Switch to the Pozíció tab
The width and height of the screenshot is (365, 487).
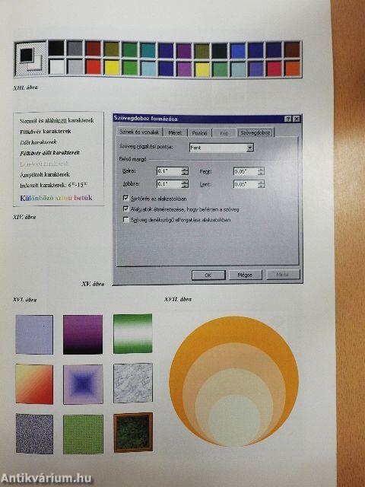pos(199,132)
